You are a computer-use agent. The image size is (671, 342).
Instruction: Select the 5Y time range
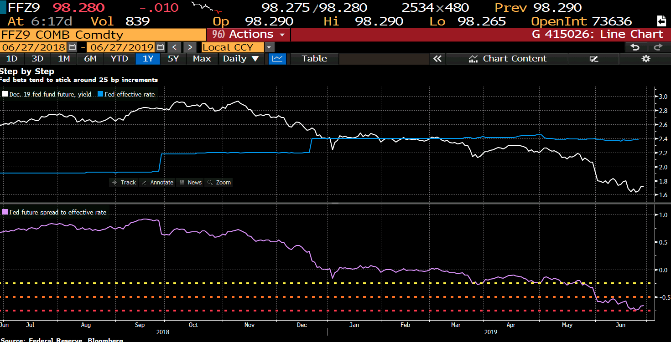(x=173, y=59)
